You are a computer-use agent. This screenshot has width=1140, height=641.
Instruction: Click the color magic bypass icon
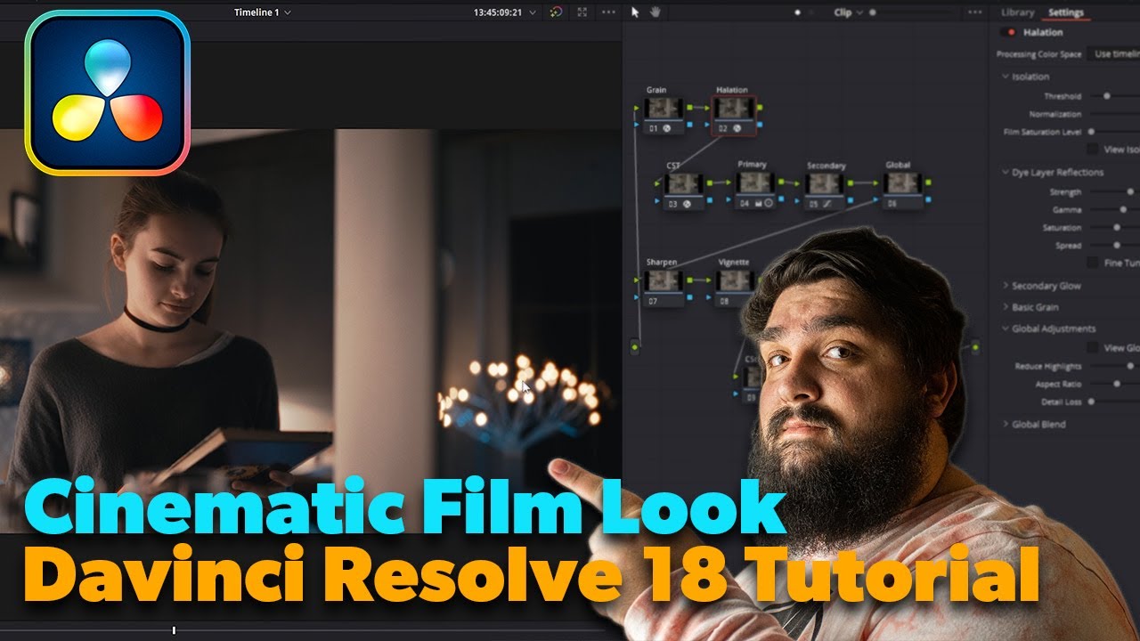click(557, 12)
